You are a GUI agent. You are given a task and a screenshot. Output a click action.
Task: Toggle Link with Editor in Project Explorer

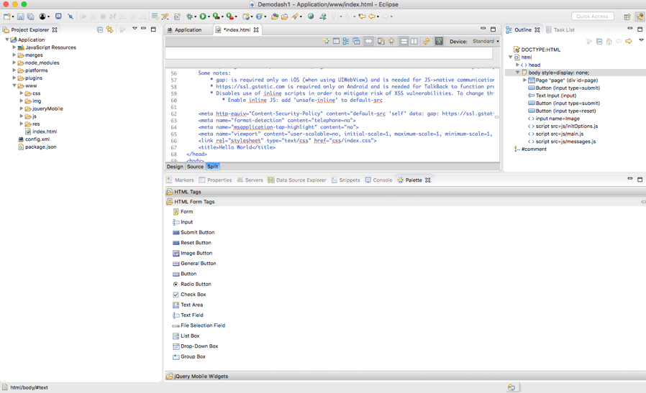(x=110, y=30)
